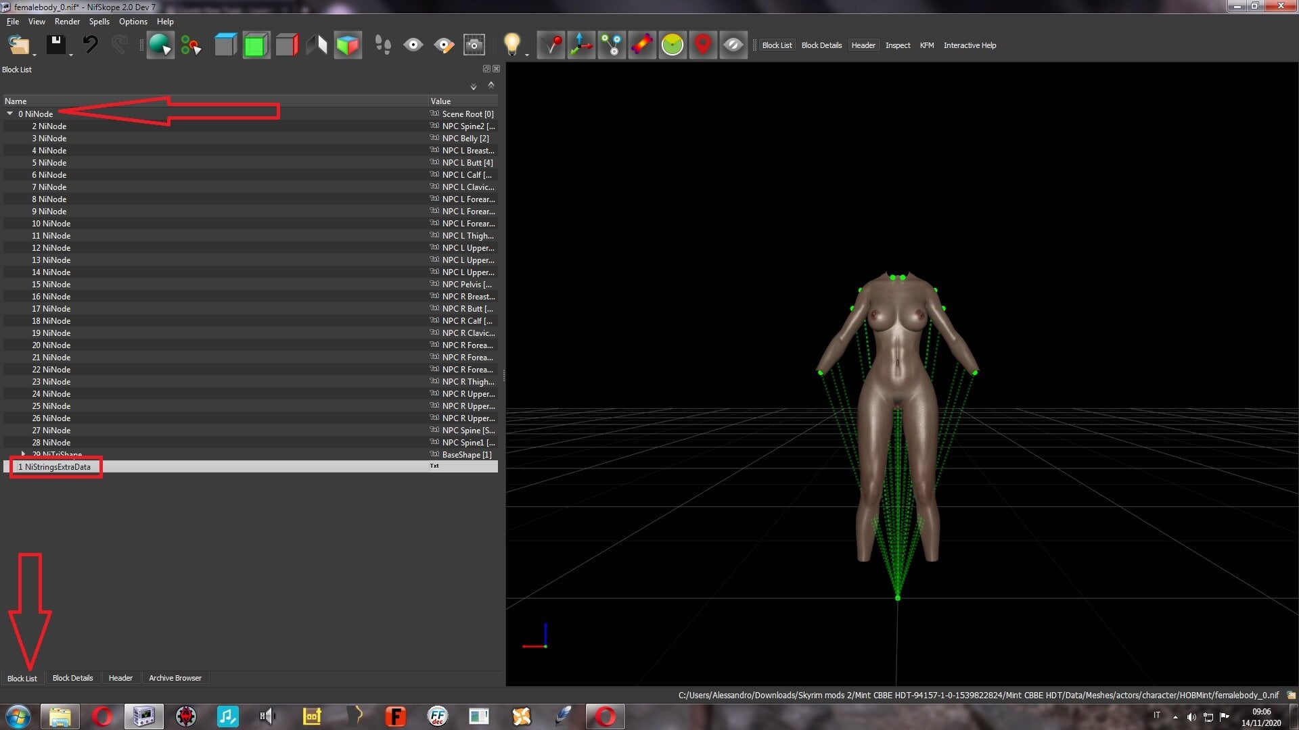The image size is (1299, 730).
Task: Collapse the 0 NiNode tree item
Action: tap(10, 114)
